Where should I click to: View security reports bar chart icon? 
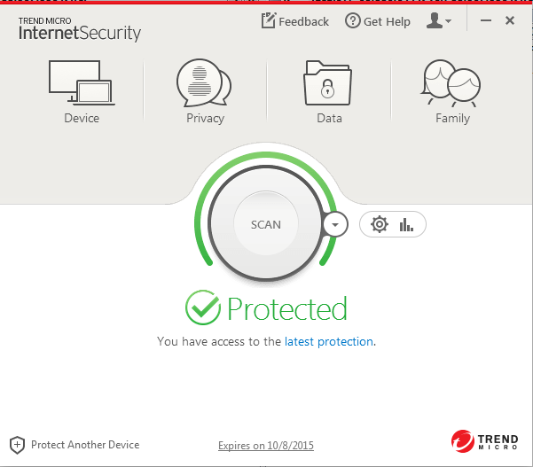[x=407, y=224]
